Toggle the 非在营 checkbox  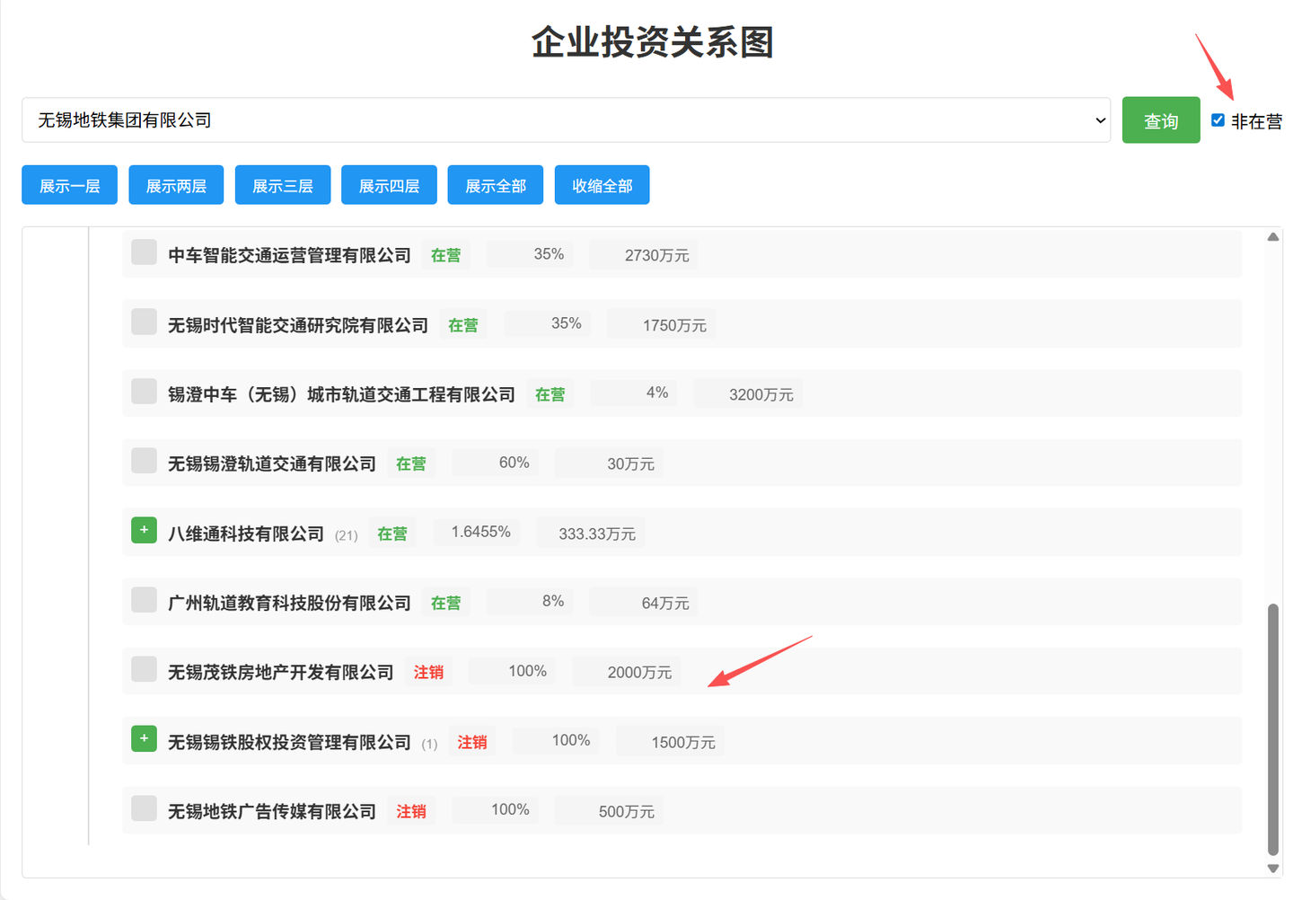point(1218,120)
